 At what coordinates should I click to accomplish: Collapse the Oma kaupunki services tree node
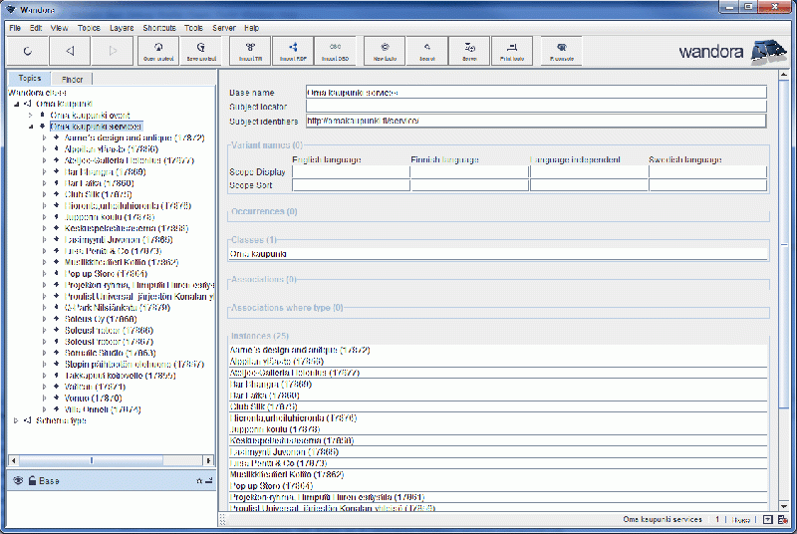[x=30, y=127]
